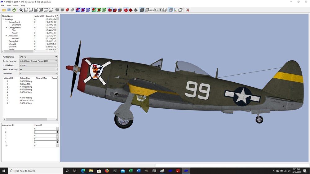
Task: Open the Paint Scheme dropdown
Action: click(38, 57)
